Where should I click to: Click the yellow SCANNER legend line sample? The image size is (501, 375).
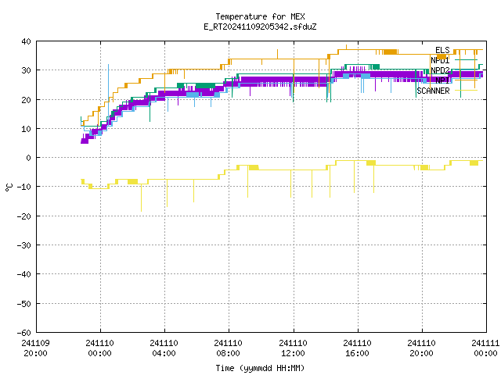point(467,91)
